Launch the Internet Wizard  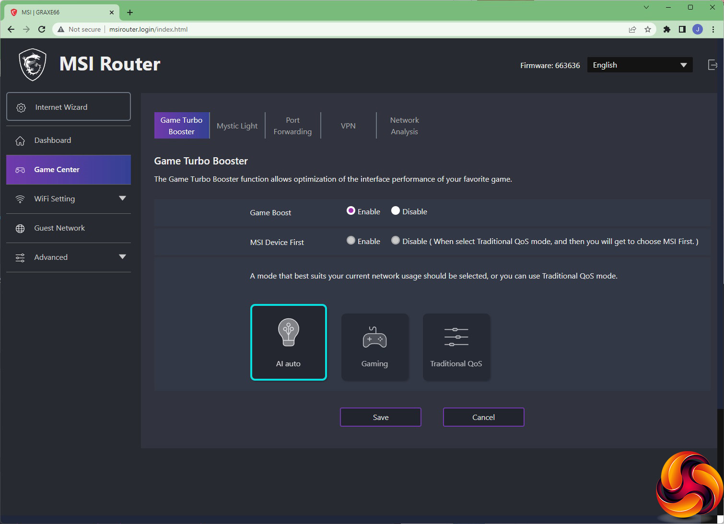point(69,106)
